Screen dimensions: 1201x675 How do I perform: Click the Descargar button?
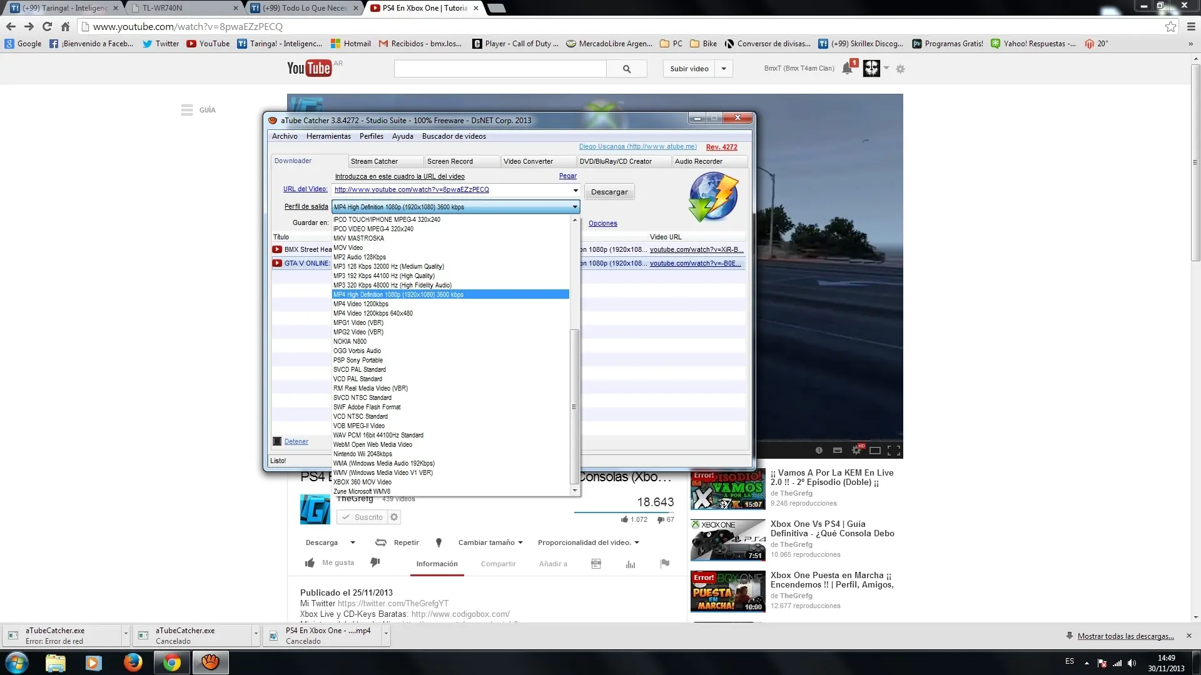pyautogui.click(x=609, y=192)
